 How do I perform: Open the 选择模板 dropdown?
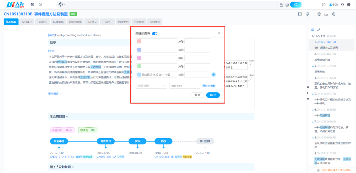tap(152, 86)
